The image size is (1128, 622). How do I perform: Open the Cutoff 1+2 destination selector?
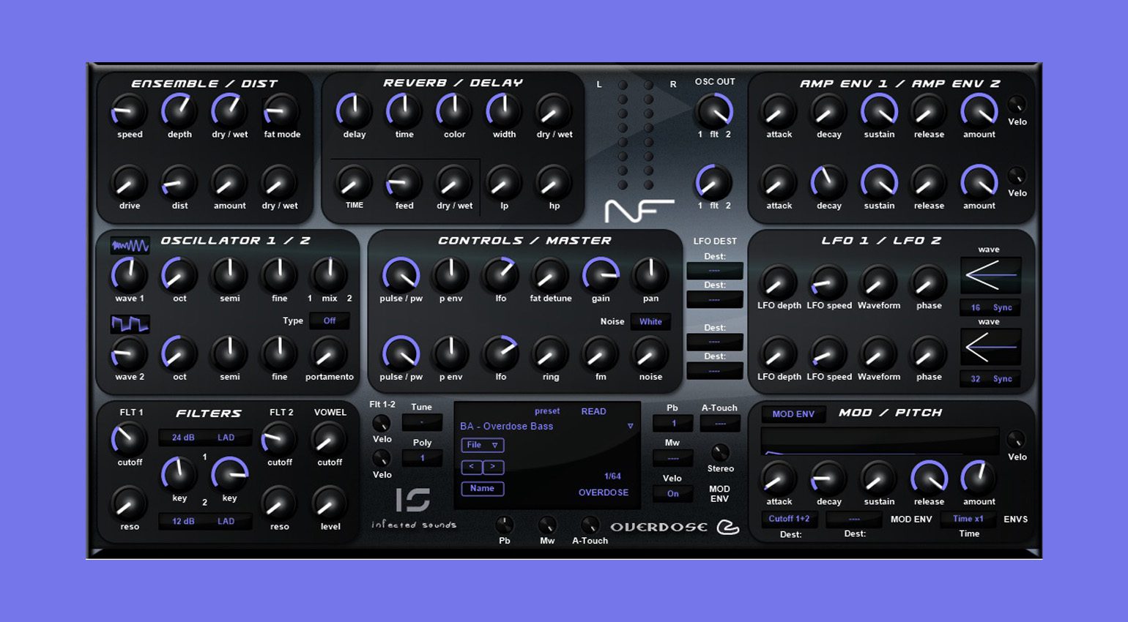(789, 519)
